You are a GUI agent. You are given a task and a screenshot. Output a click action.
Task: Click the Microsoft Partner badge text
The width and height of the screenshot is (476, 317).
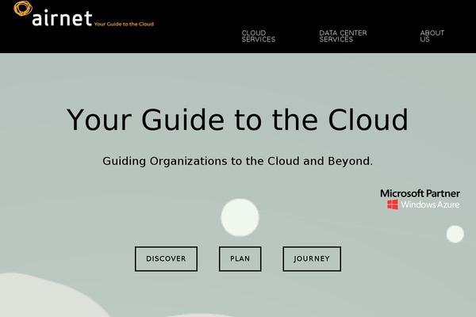tap(420, 193)
